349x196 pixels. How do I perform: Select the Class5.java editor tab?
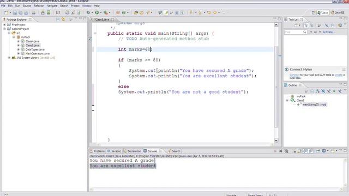tap(101, 20)
